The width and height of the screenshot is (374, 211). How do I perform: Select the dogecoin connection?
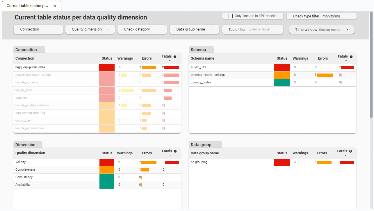97,98
